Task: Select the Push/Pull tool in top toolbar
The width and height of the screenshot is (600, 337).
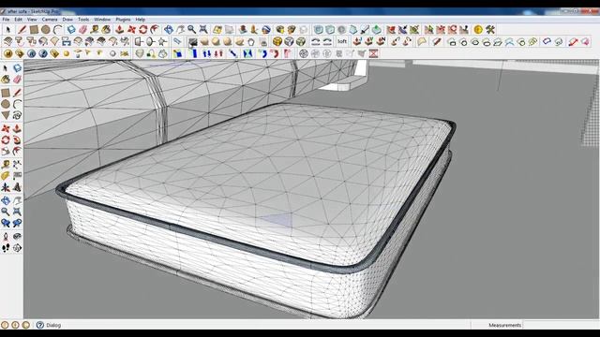Action: (x=120, y=29)
